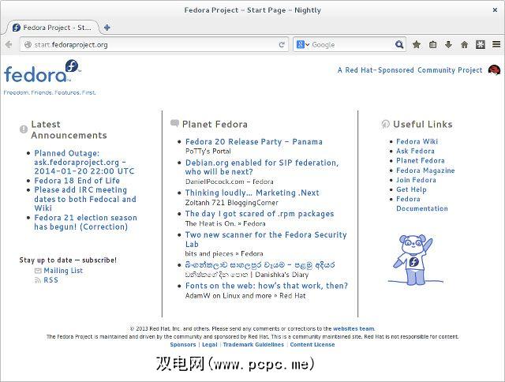Click the site identity globe icon

pos(28,44)
